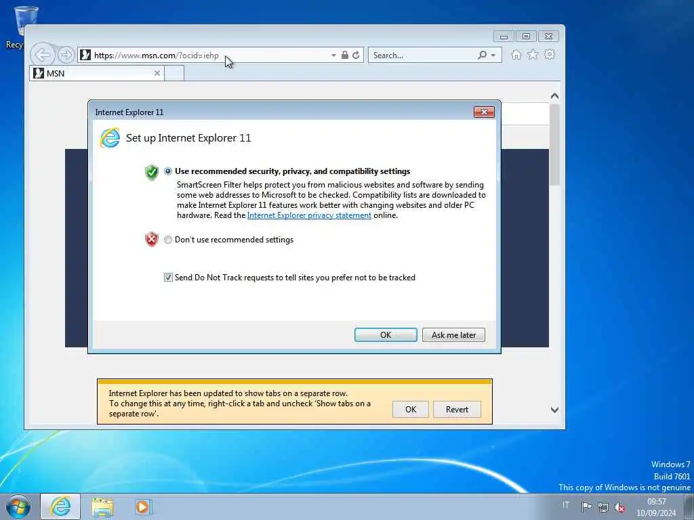Select Use recommended security settings radio
This screenshot has height=520, width=694.
pos(168,171)
